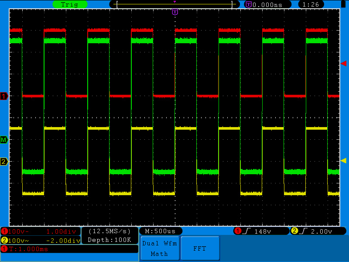Click the M:500us timebase readout

161,231
